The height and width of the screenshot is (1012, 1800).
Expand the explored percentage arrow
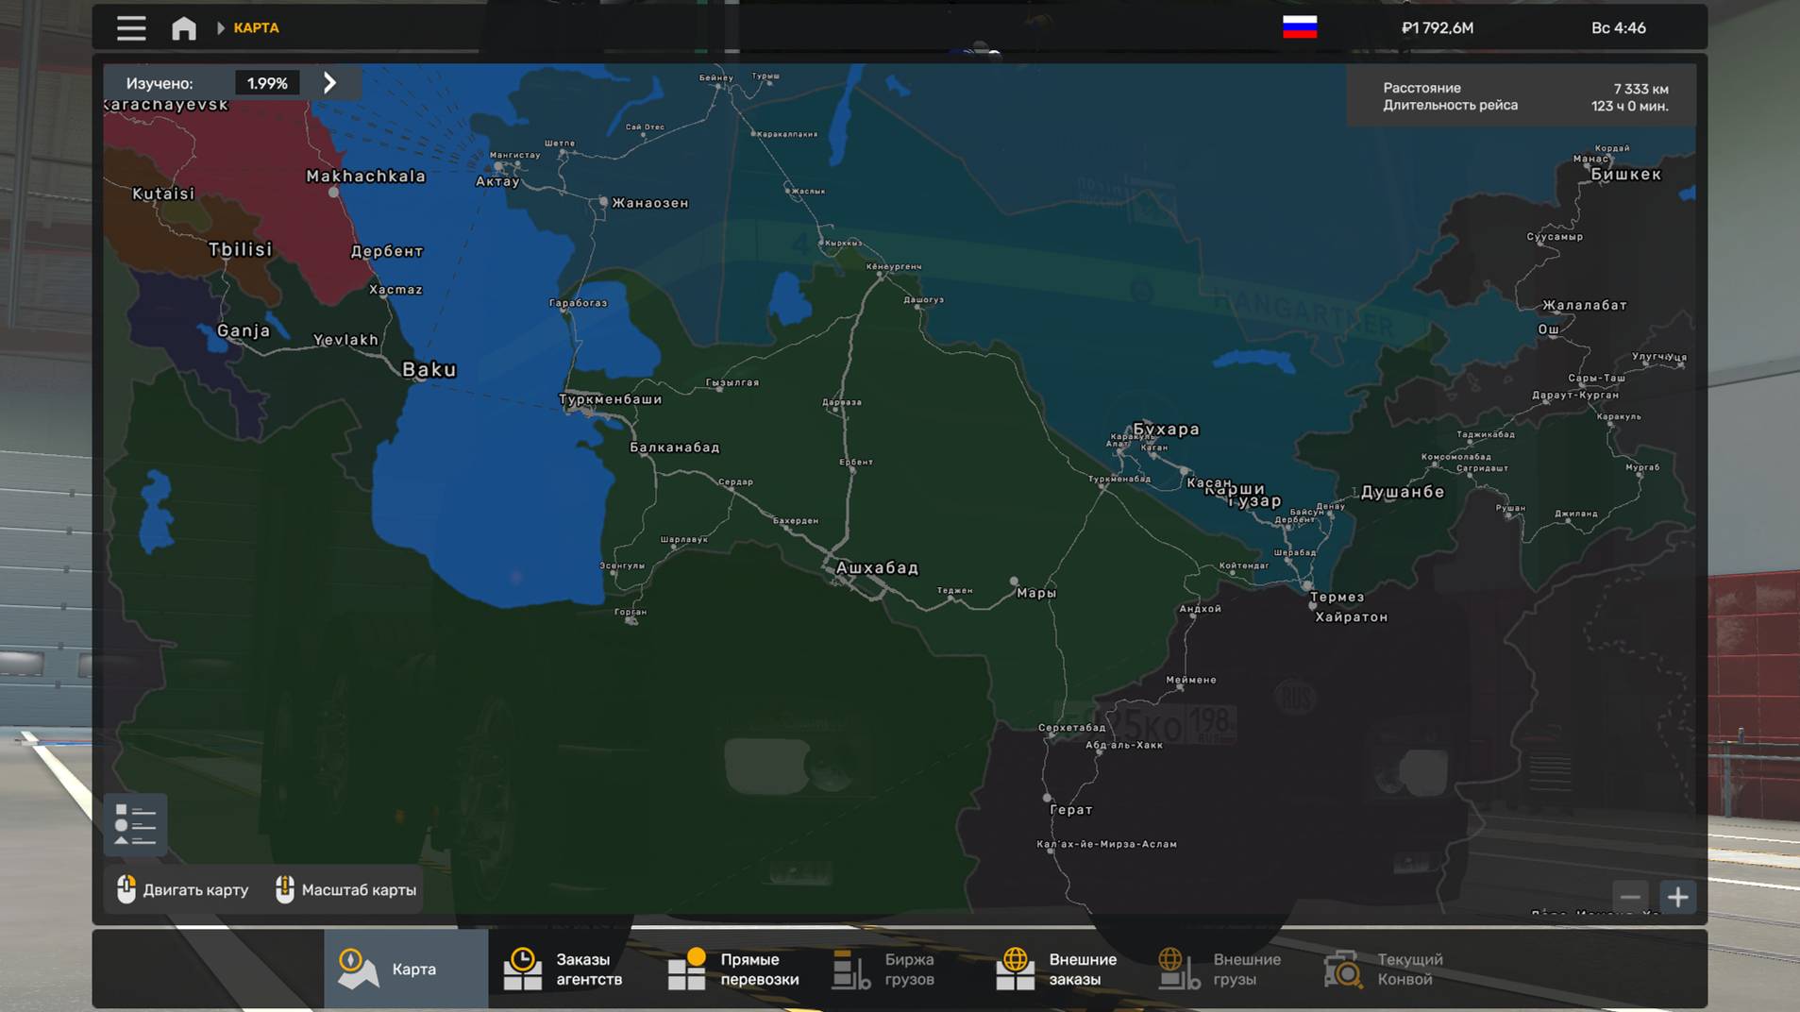point(329,83)
